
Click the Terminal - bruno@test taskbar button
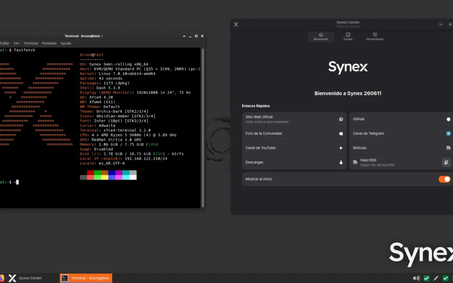pos(86,278)
